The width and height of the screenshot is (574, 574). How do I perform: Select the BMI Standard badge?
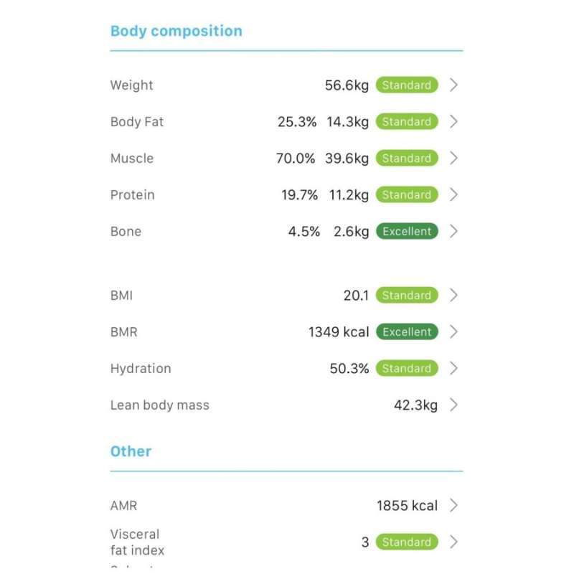pos(406,295)
